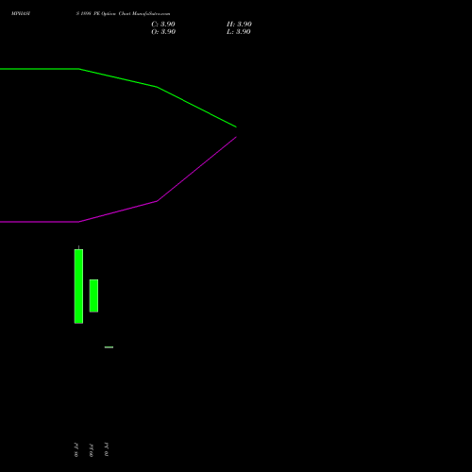
Task: Open the MunafaSutra.com chart title text
Action: coord(123,14)
